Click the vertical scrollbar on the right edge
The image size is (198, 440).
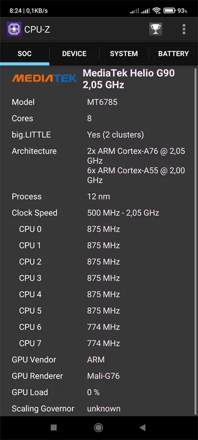196,242
